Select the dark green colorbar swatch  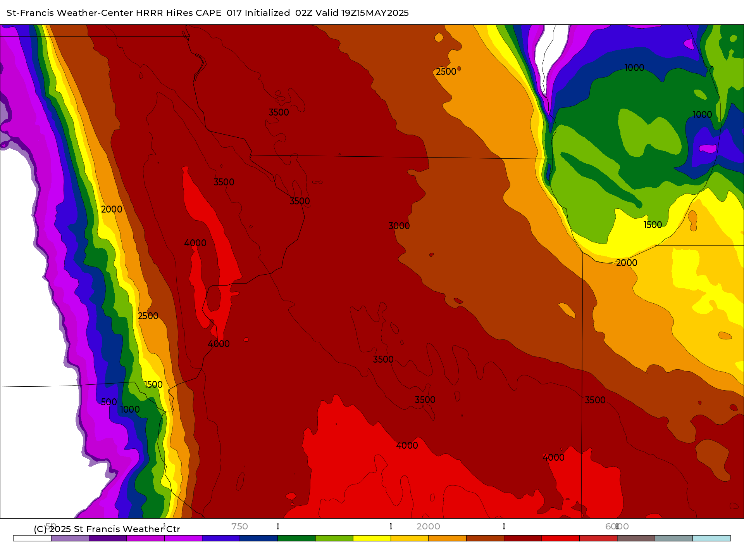click(296, 538)
